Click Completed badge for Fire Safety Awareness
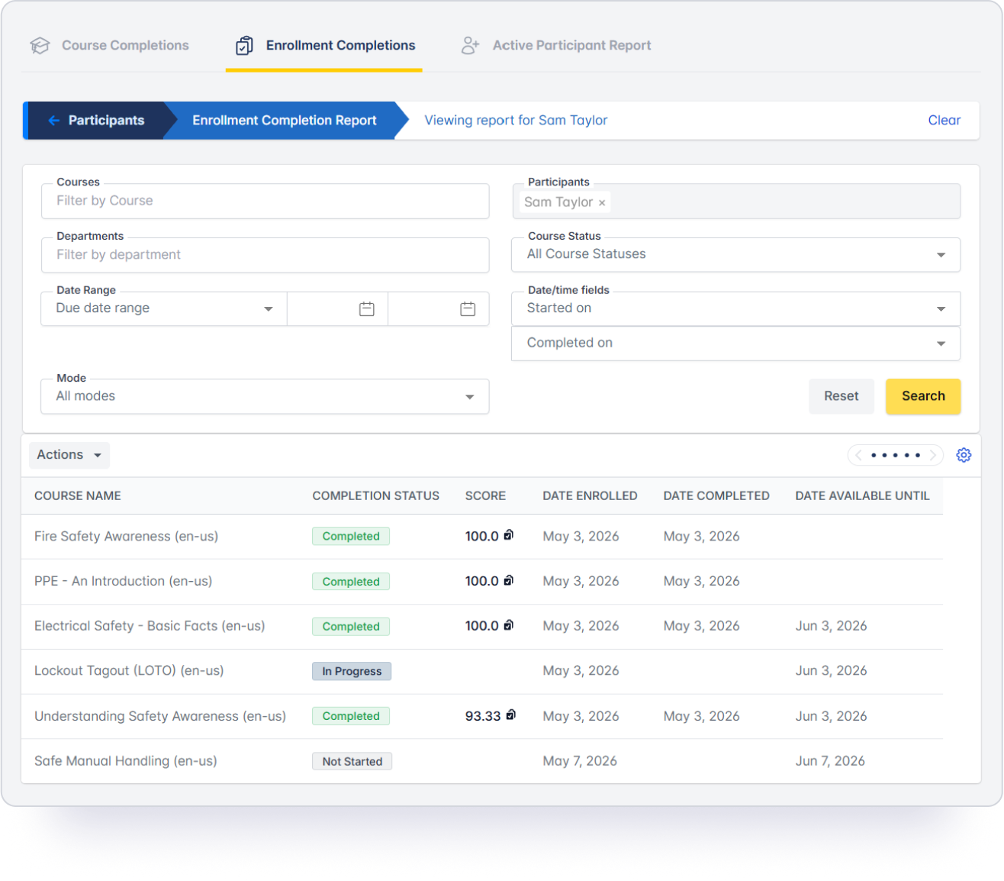The width and height of the screenshot is (1004, 881). pos(351,536)
